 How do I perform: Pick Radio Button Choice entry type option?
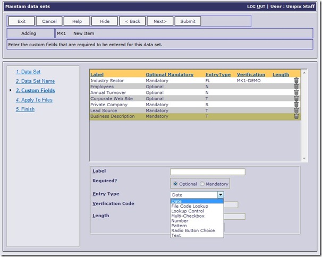[x=193, y=230]
